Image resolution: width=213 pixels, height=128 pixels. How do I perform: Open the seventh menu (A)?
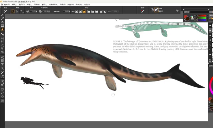54,4
